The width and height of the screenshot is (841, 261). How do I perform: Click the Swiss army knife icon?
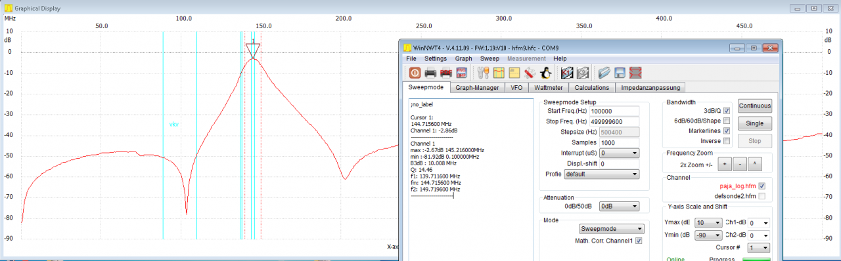point(530,73)
